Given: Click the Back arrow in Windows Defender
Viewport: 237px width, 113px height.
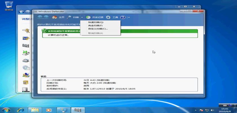Looking at the screenshot, I should [39, 17].
